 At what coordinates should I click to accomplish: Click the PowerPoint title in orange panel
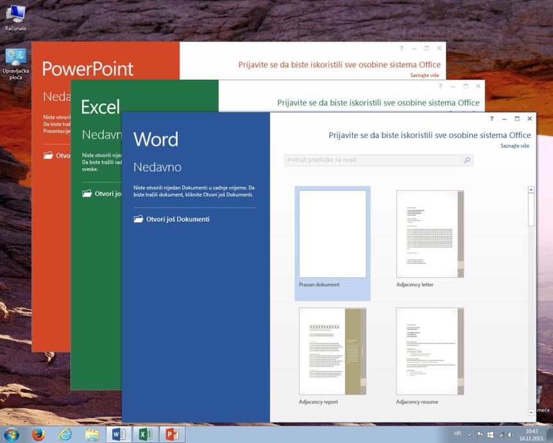[x=88, y=69]
